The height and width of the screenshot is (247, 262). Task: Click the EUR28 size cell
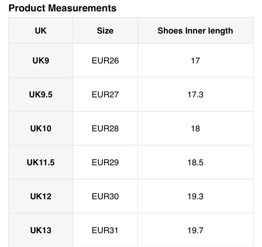point(105,128)
